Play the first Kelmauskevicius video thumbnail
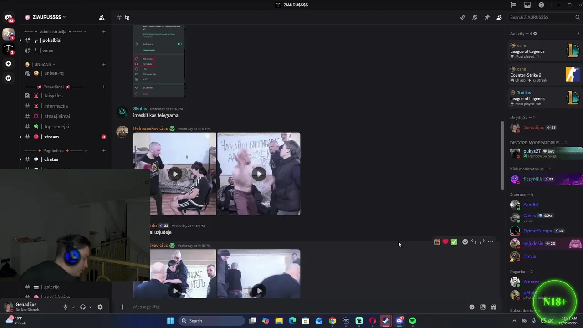Screen dimensions: 583x328 tap(175, 174)
